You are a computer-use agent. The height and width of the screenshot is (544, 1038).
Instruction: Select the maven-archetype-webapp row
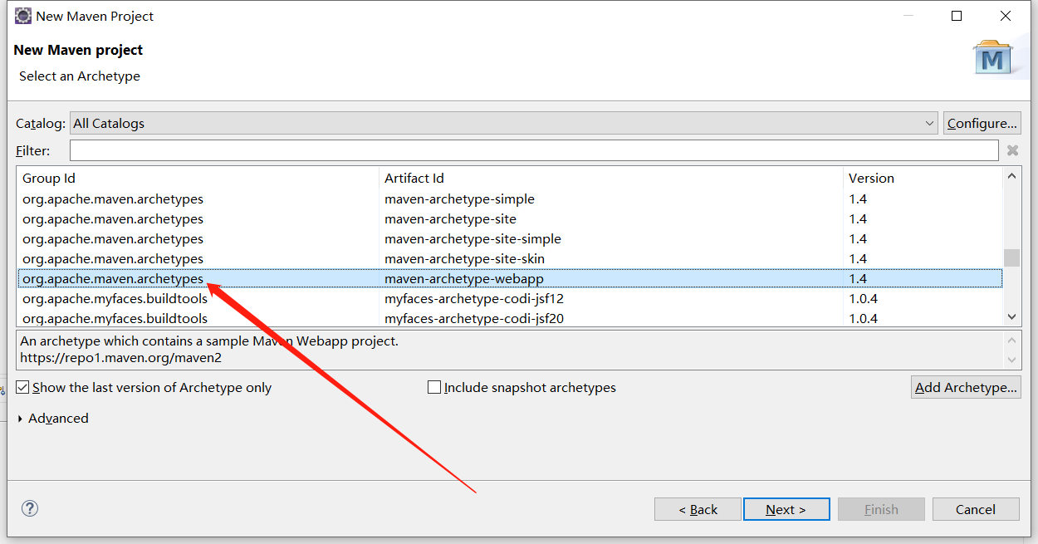pos(510,279)
